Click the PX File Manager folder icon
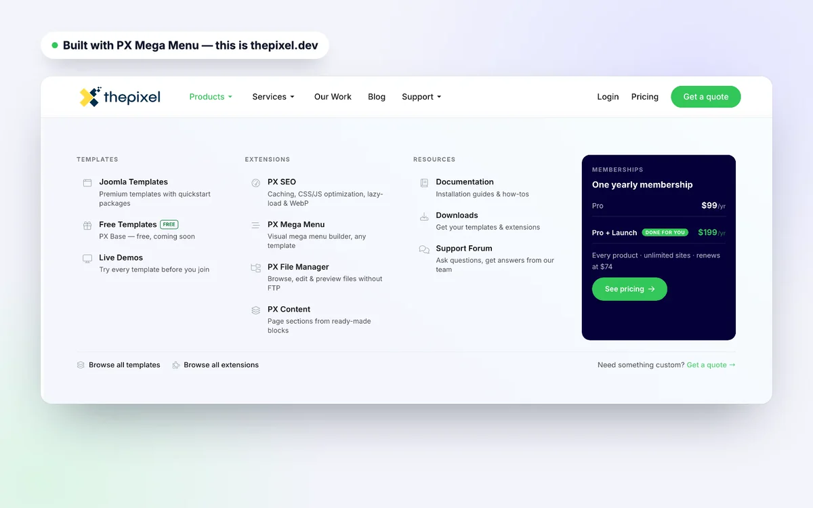The image size is (813, 508). click(x=255, y=268)
